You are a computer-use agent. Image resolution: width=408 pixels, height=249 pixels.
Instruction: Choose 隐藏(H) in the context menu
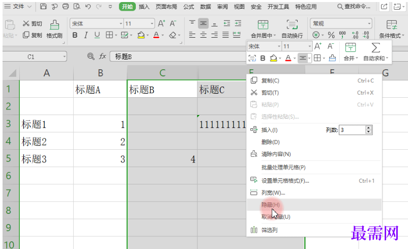click(x=314, y=205)
